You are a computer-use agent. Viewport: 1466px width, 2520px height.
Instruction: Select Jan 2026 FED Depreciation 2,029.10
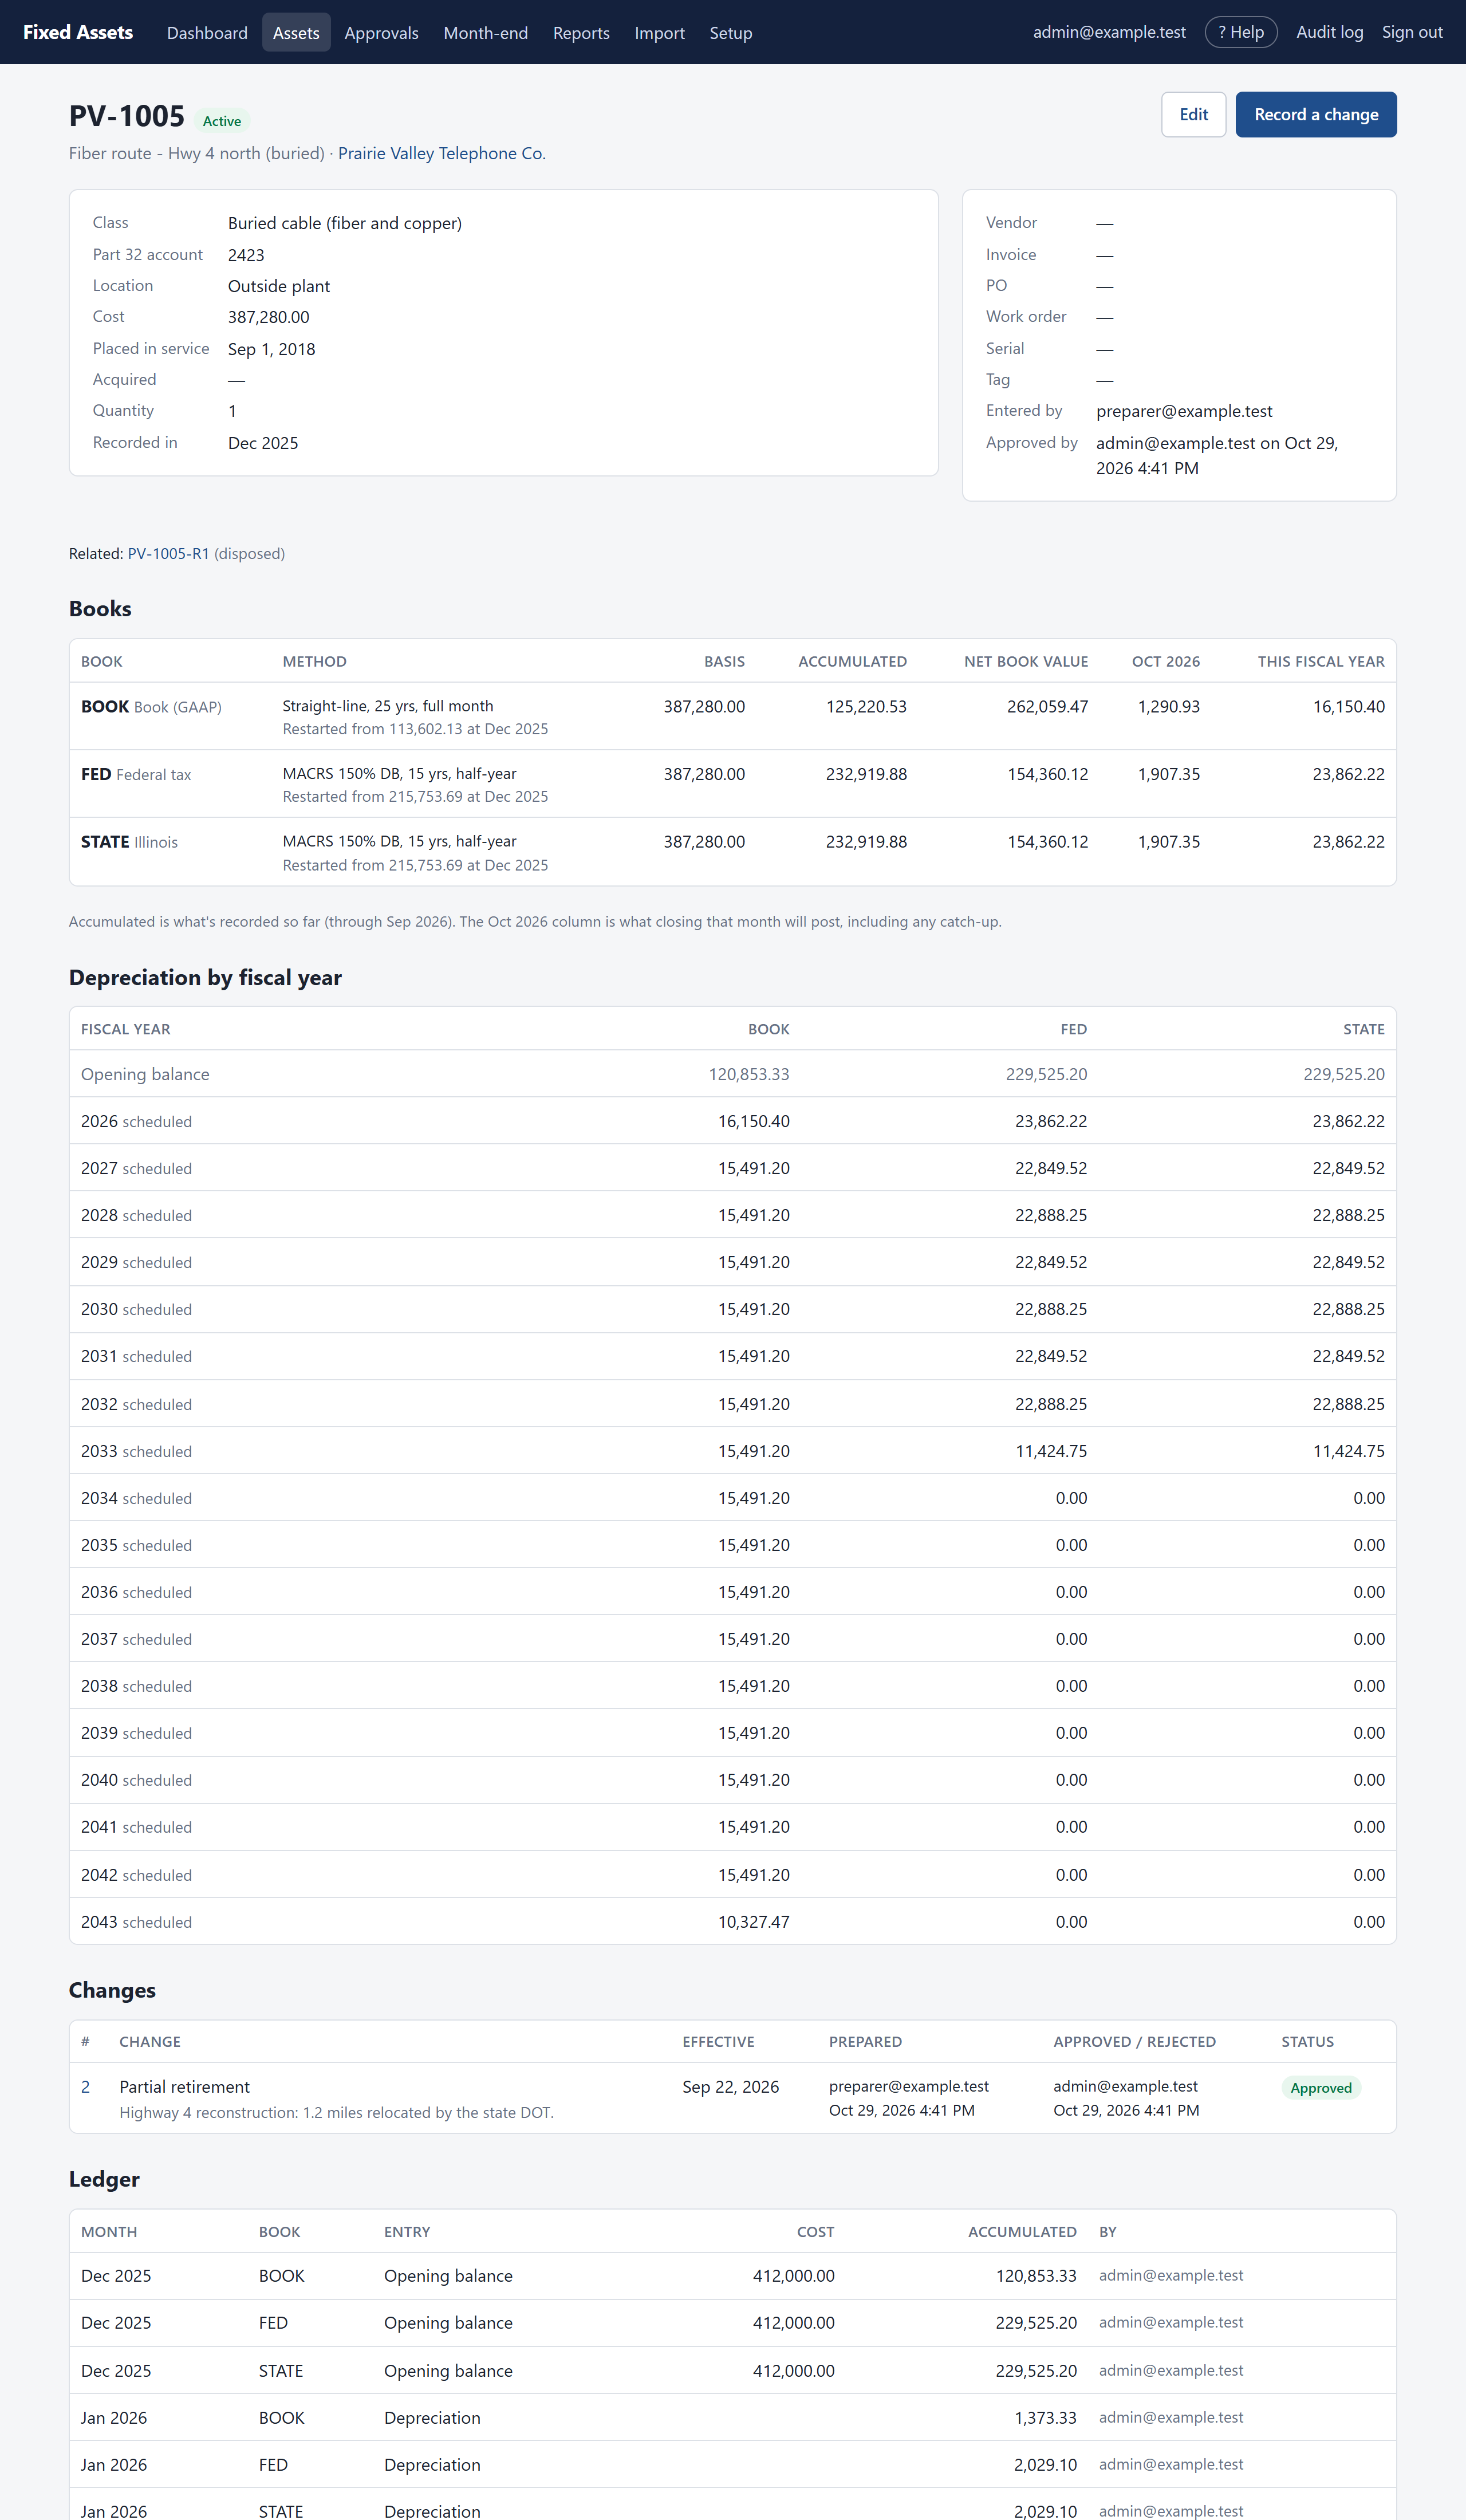pyautogui.click(x=1045, y=2465)
